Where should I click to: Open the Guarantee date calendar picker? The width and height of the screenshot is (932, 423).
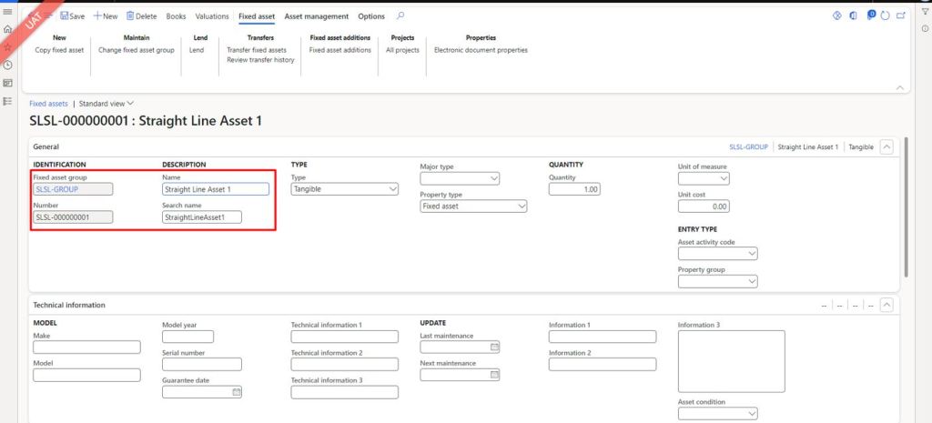236,393
